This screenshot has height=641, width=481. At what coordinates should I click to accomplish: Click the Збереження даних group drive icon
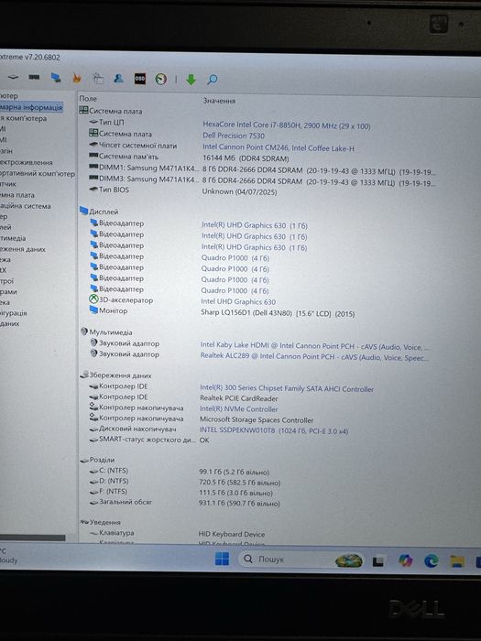tap(84, 375)
